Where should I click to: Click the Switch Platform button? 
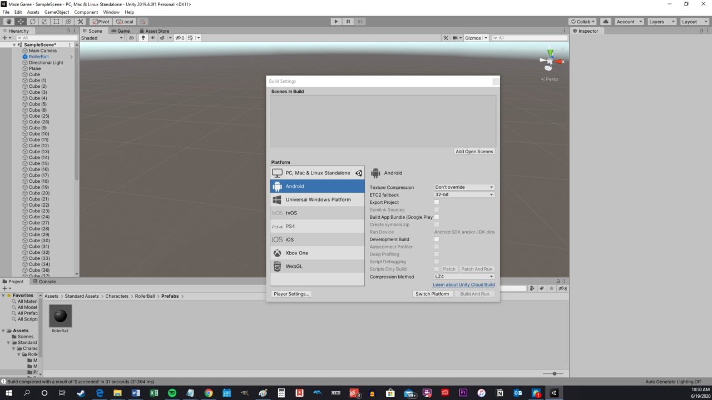[x=432, y=293]
